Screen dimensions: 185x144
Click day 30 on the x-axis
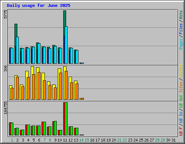click(168, 140)
